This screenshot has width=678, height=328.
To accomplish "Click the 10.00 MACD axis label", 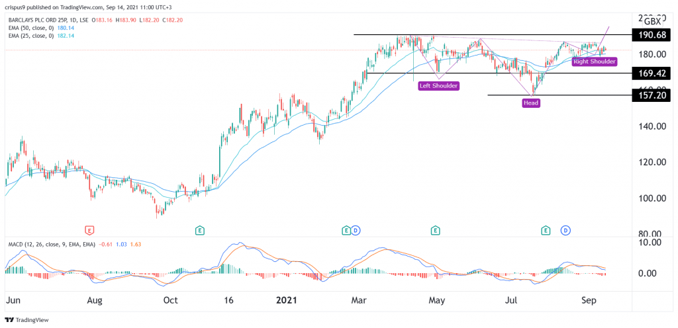I will click(x=652, y=243).
